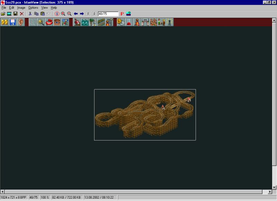
Task: Click status bar size "82.40 KB / 722.00 KB"
Action: click(66, 197)
